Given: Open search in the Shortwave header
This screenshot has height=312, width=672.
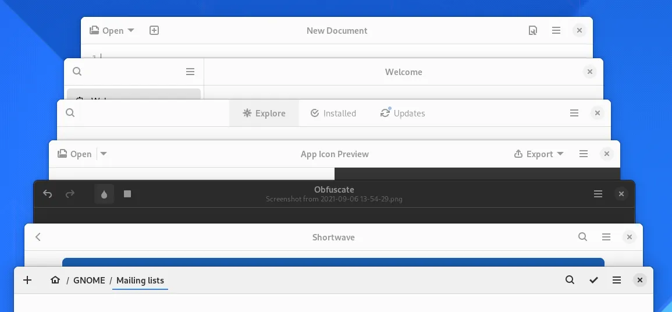Looking at the screenshot, I should [x=582, y=237].
